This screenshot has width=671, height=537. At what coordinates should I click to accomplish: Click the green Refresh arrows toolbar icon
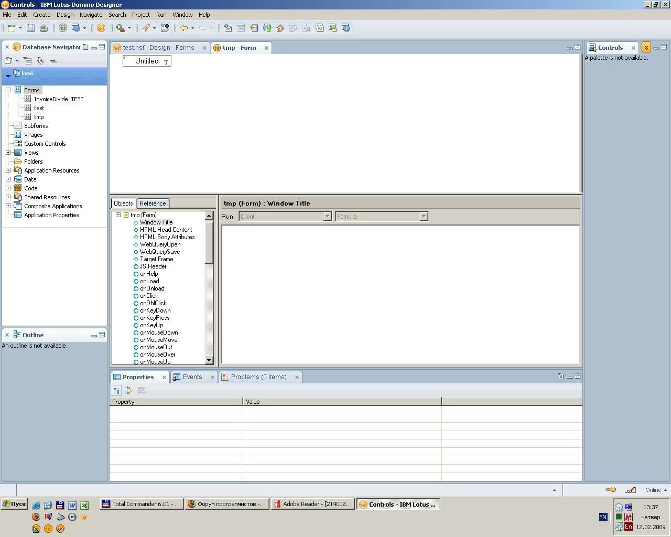[x=267, y=28]
